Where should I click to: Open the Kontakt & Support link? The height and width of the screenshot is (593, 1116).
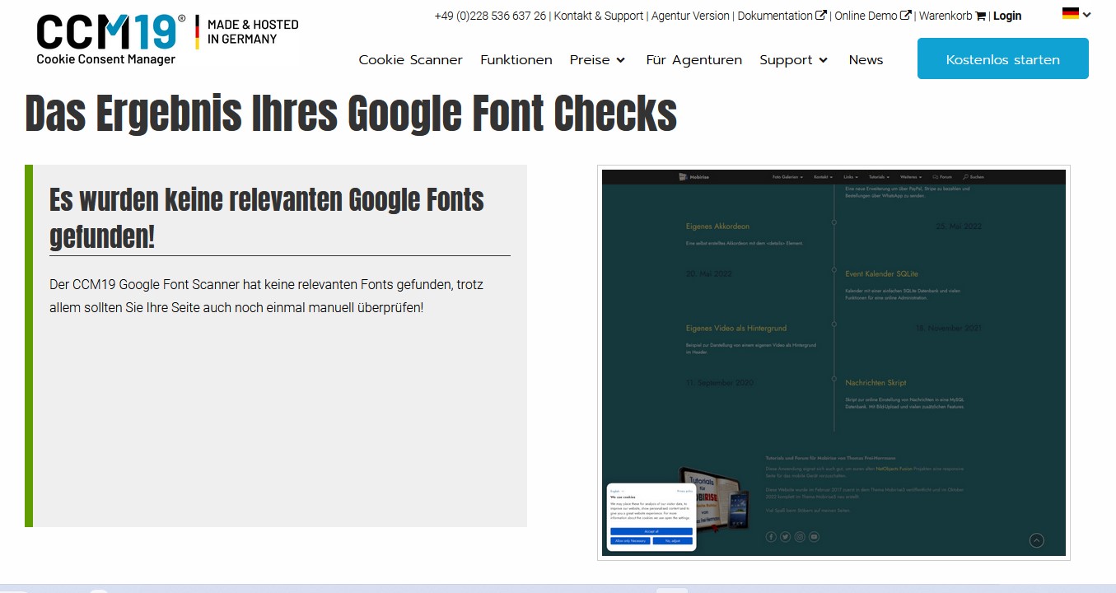pos(599,16)
